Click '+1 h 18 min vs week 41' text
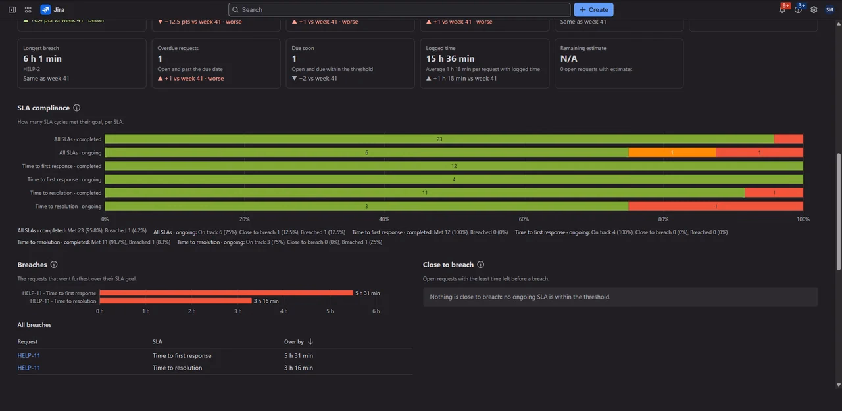This screenshot has height=411, width=842. (x=465, y=78)
